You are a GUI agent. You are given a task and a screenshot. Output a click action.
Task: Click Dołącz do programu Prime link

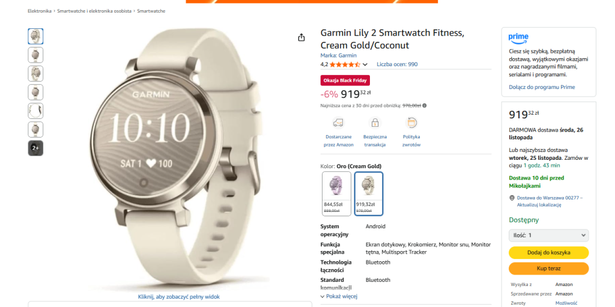click(x=542, y=87)
